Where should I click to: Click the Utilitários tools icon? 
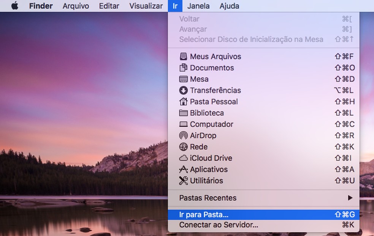pyautogui.click(x=183, y=181)
